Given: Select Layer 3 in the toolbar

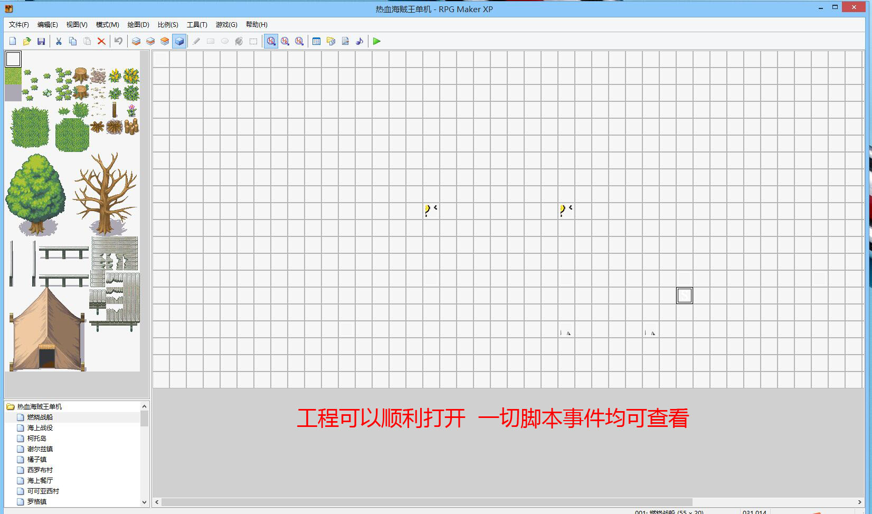Looking at the screenshot, I should pos(165,41).
